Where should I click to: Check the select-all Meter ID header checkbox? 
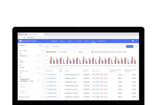click(x=47, y=71)
